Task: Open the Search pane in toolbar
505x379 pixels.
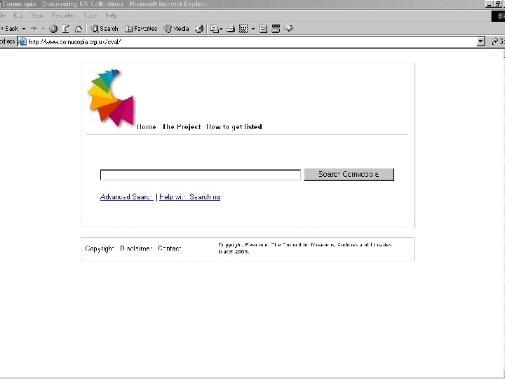Action: coord(105,29)
